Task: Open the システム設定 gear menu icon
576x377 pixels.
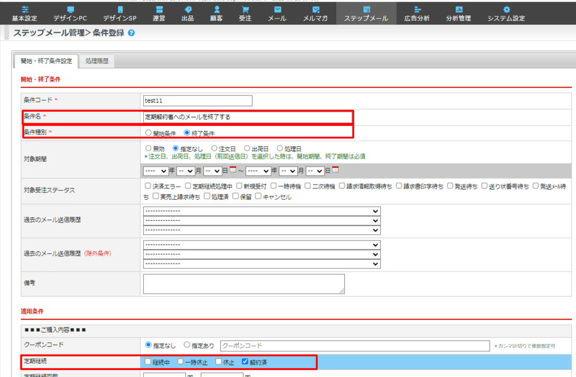Action: (x=506, y=9)
